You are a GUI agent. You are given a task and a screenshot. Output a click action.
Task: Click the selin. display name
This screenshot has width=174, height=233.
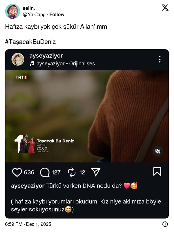coord(29,8)
